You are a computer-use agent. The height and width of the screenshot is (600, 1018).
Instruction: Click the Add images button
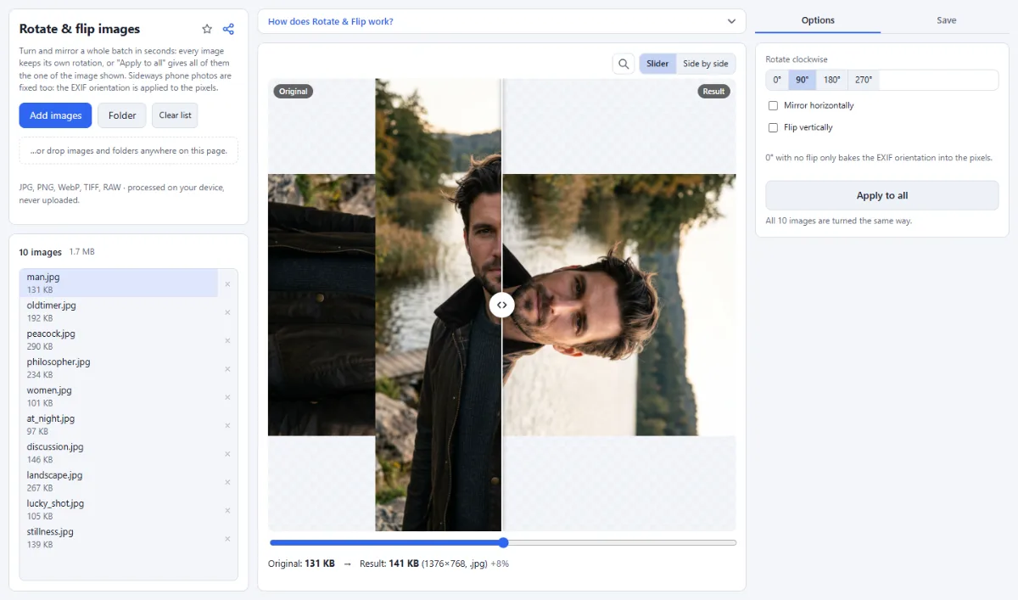[x=55, y=115]
